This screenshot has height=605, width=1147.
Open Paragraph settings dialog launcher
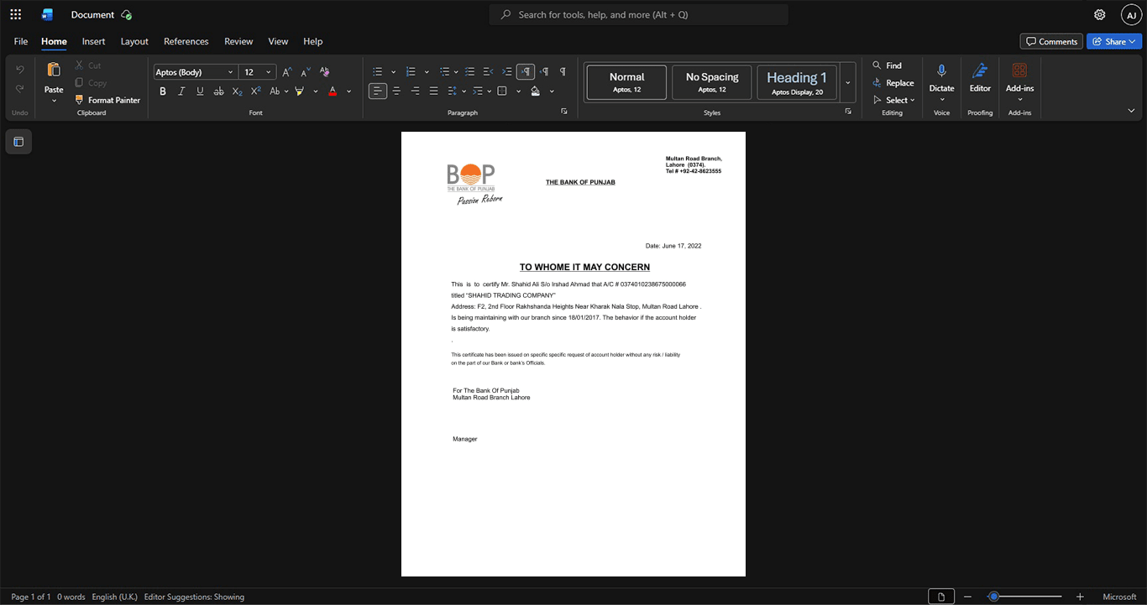tap(563, 112)
